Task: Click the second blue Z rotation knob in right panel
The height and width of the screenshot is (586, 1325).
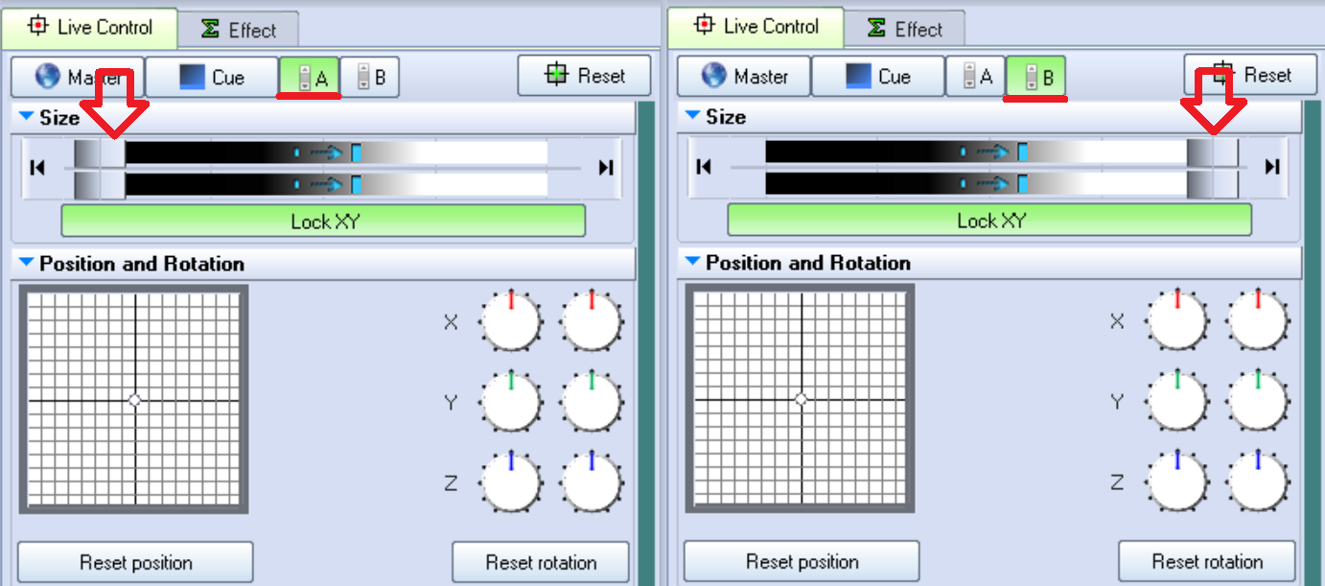Action: point(1258,481)
